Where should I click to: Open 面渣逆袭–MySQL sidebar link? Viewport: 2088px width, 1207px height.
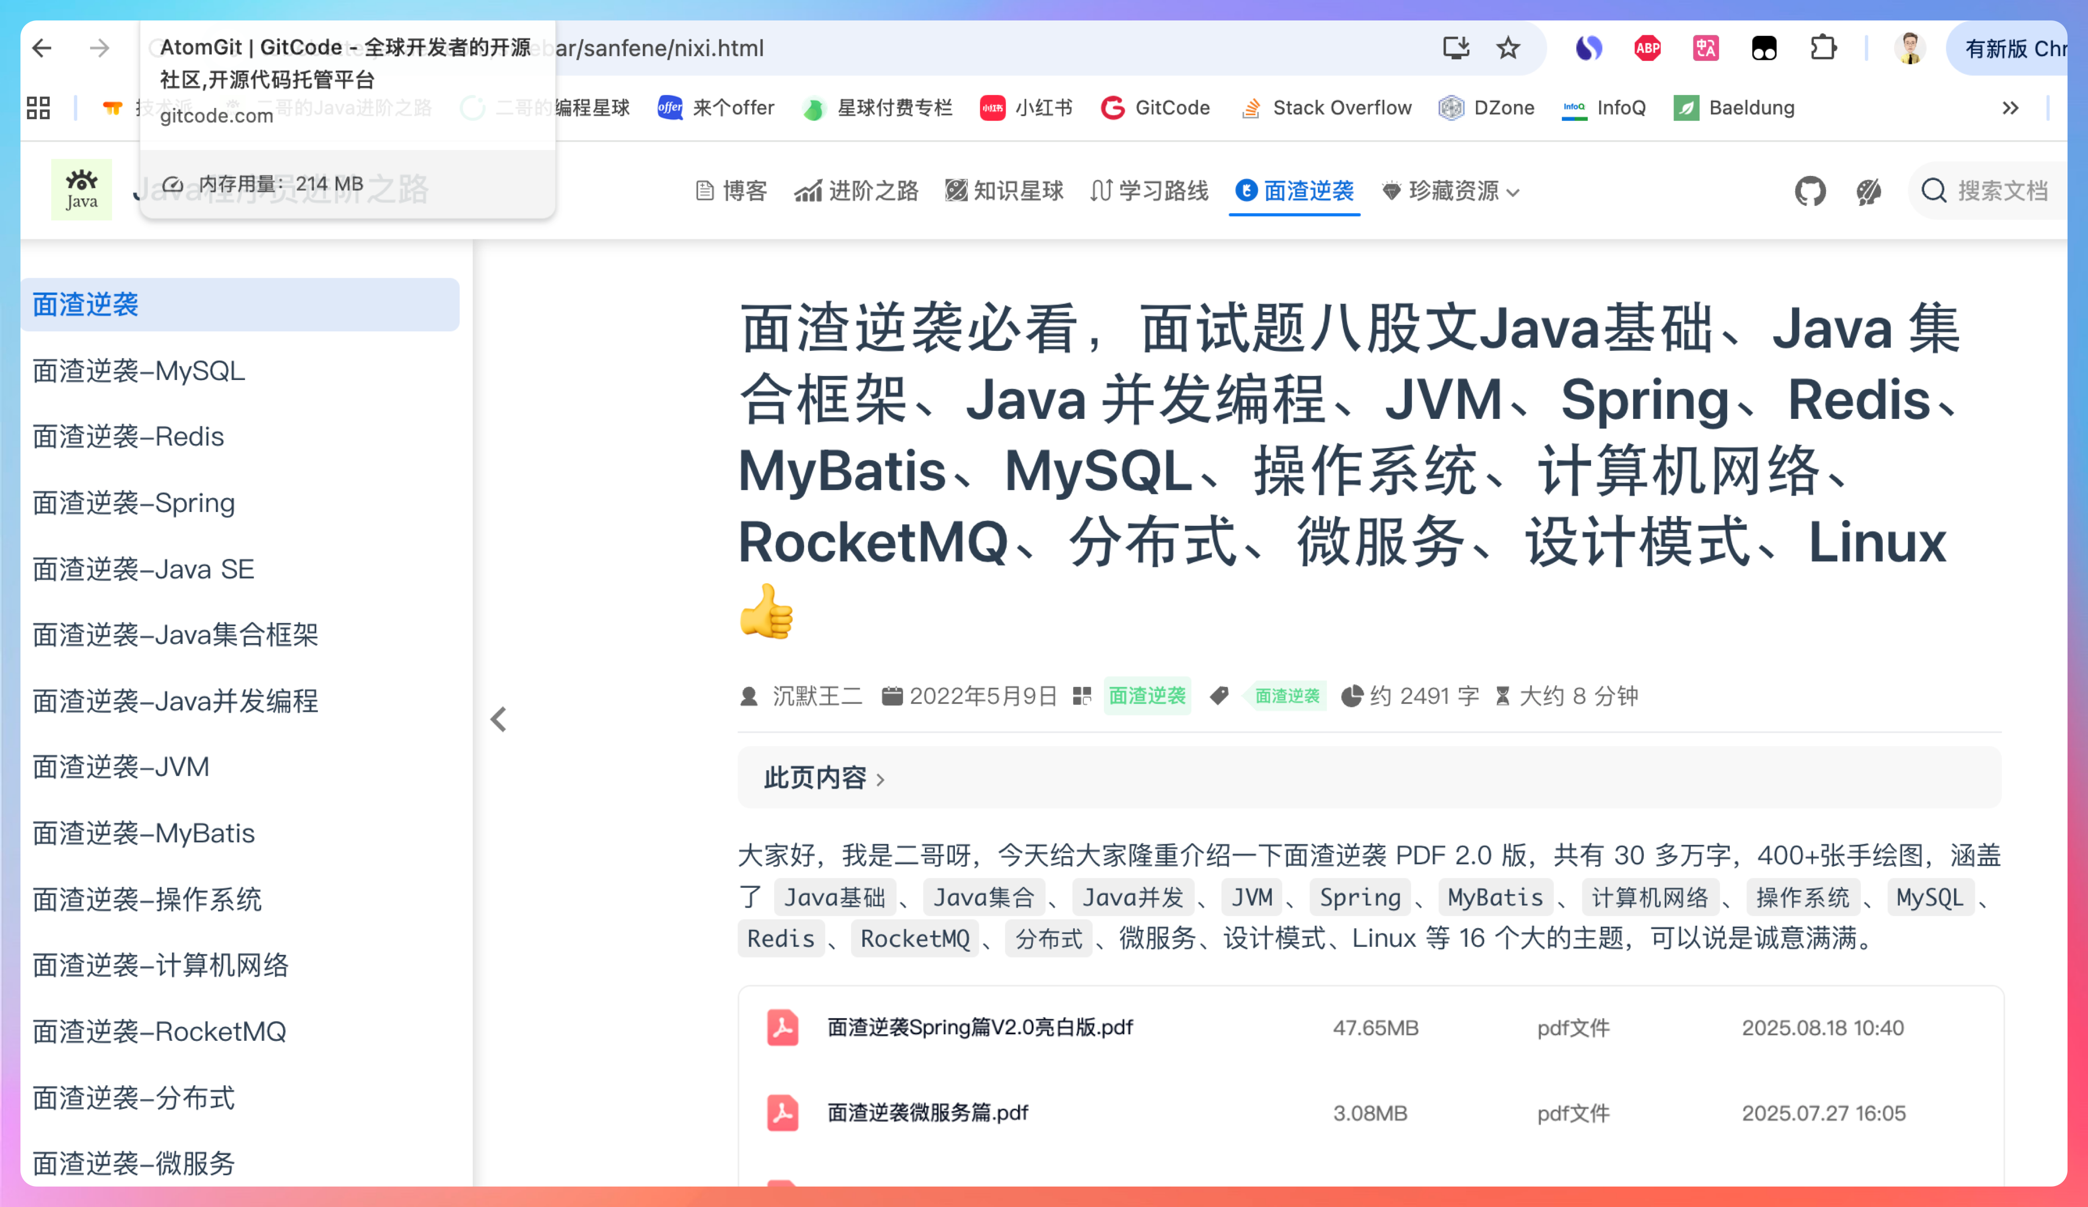tap(138, 371)
